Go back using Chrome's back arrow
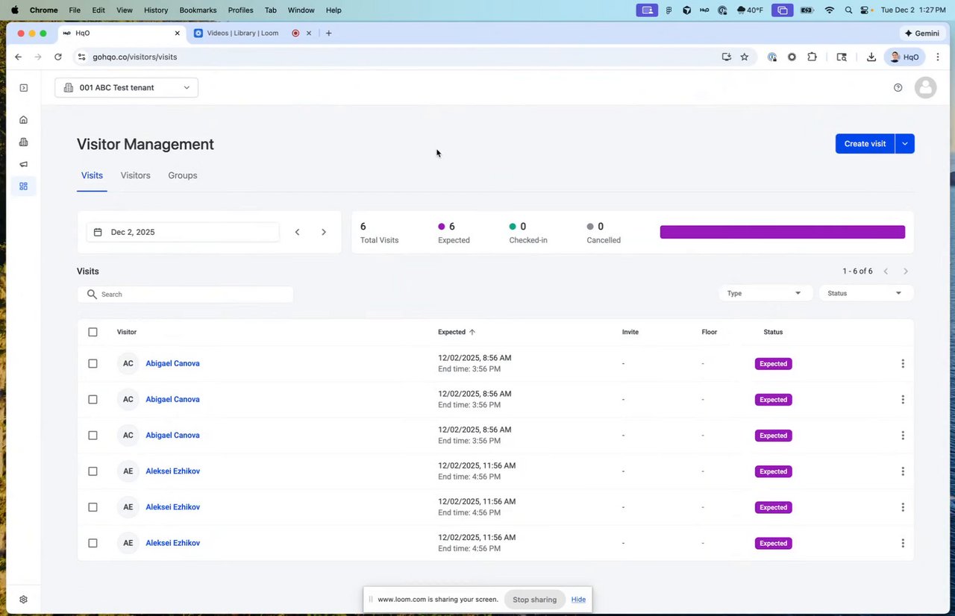This screenshot has width=955, height=616. [18, 57]
